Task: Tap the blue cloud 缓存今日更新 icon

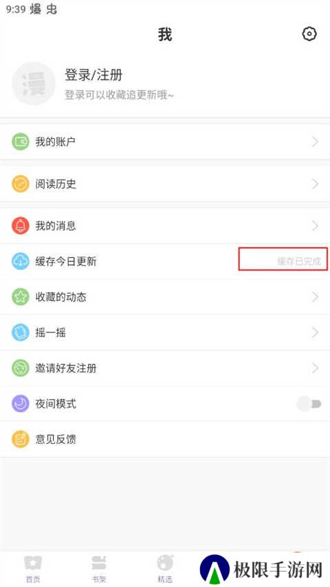Action: click(x=20, y=262)
